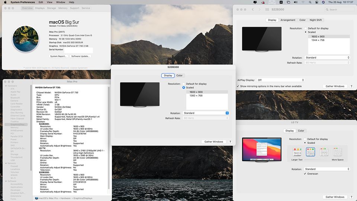Switch to Displays tab in About This Mac
Image resolution: width=357 pixels, height=201 pixels.
(x=40, y=8)
